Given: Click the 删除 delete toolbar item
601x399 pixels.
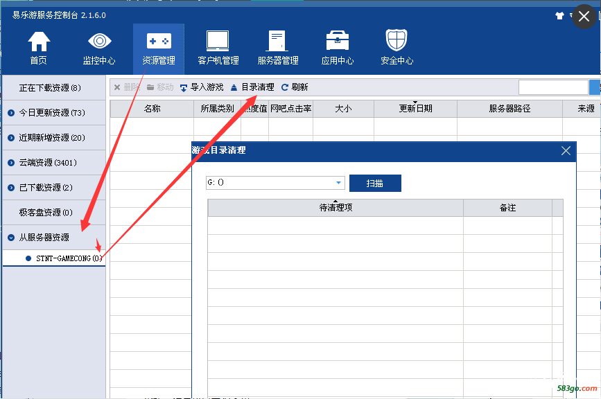Looking at the screenshot, I should click(127, 87).
